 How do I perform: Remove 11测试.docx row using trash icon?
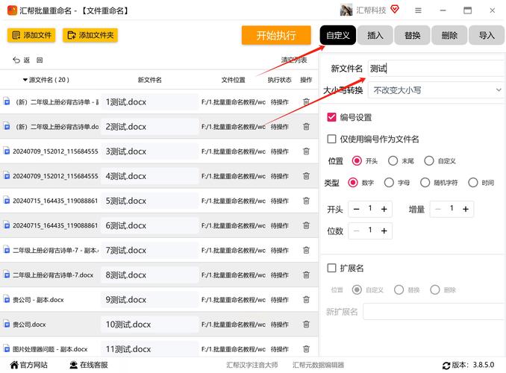tap(306, 349)
